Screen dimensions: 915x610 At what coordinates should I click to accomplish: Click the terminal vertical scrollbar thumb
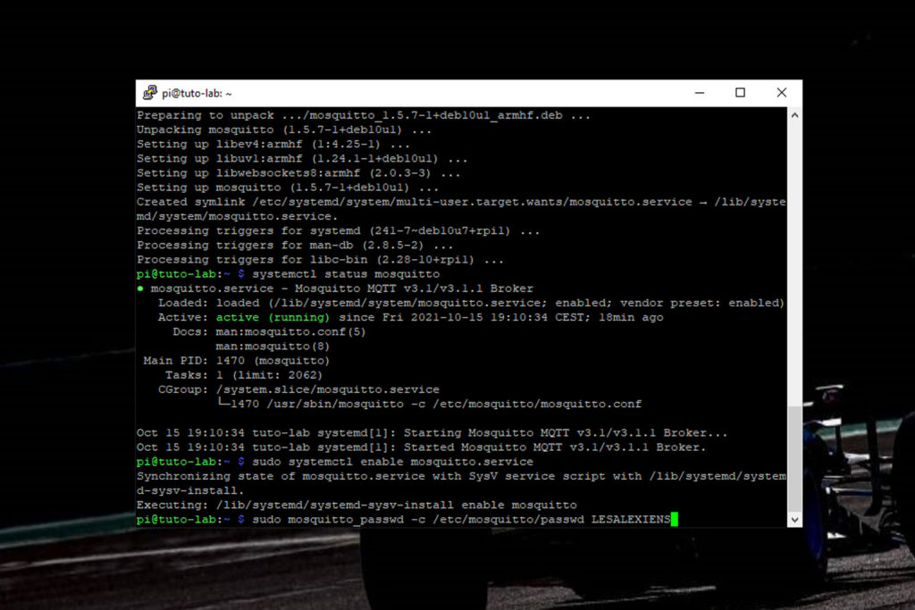[x=794, y=458]
